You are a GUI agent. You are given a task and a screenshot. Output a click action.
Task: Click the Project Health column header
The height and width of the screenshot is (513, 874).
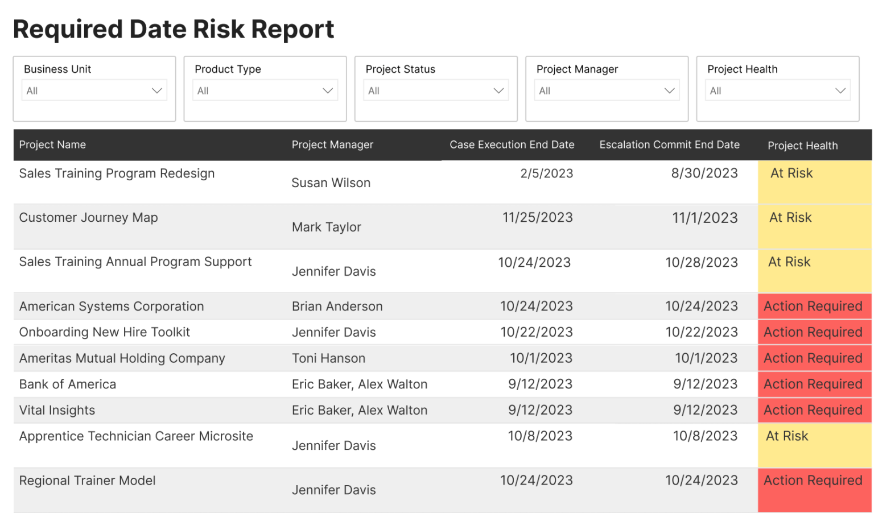pyautogui.click(x=802, y=146)
